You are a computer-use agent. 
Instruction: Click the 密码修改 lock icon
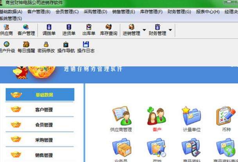point(46,47)
